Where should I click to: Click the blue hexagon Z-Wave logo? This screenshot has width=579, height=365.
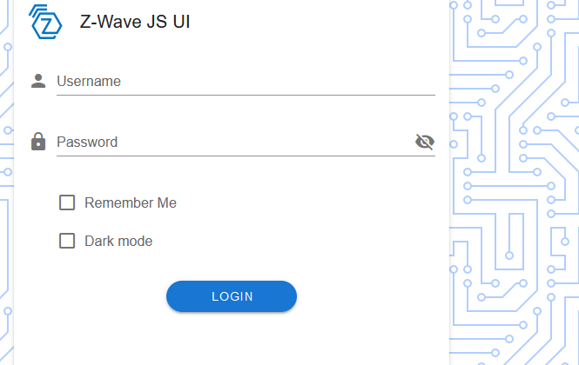point(45,22)
